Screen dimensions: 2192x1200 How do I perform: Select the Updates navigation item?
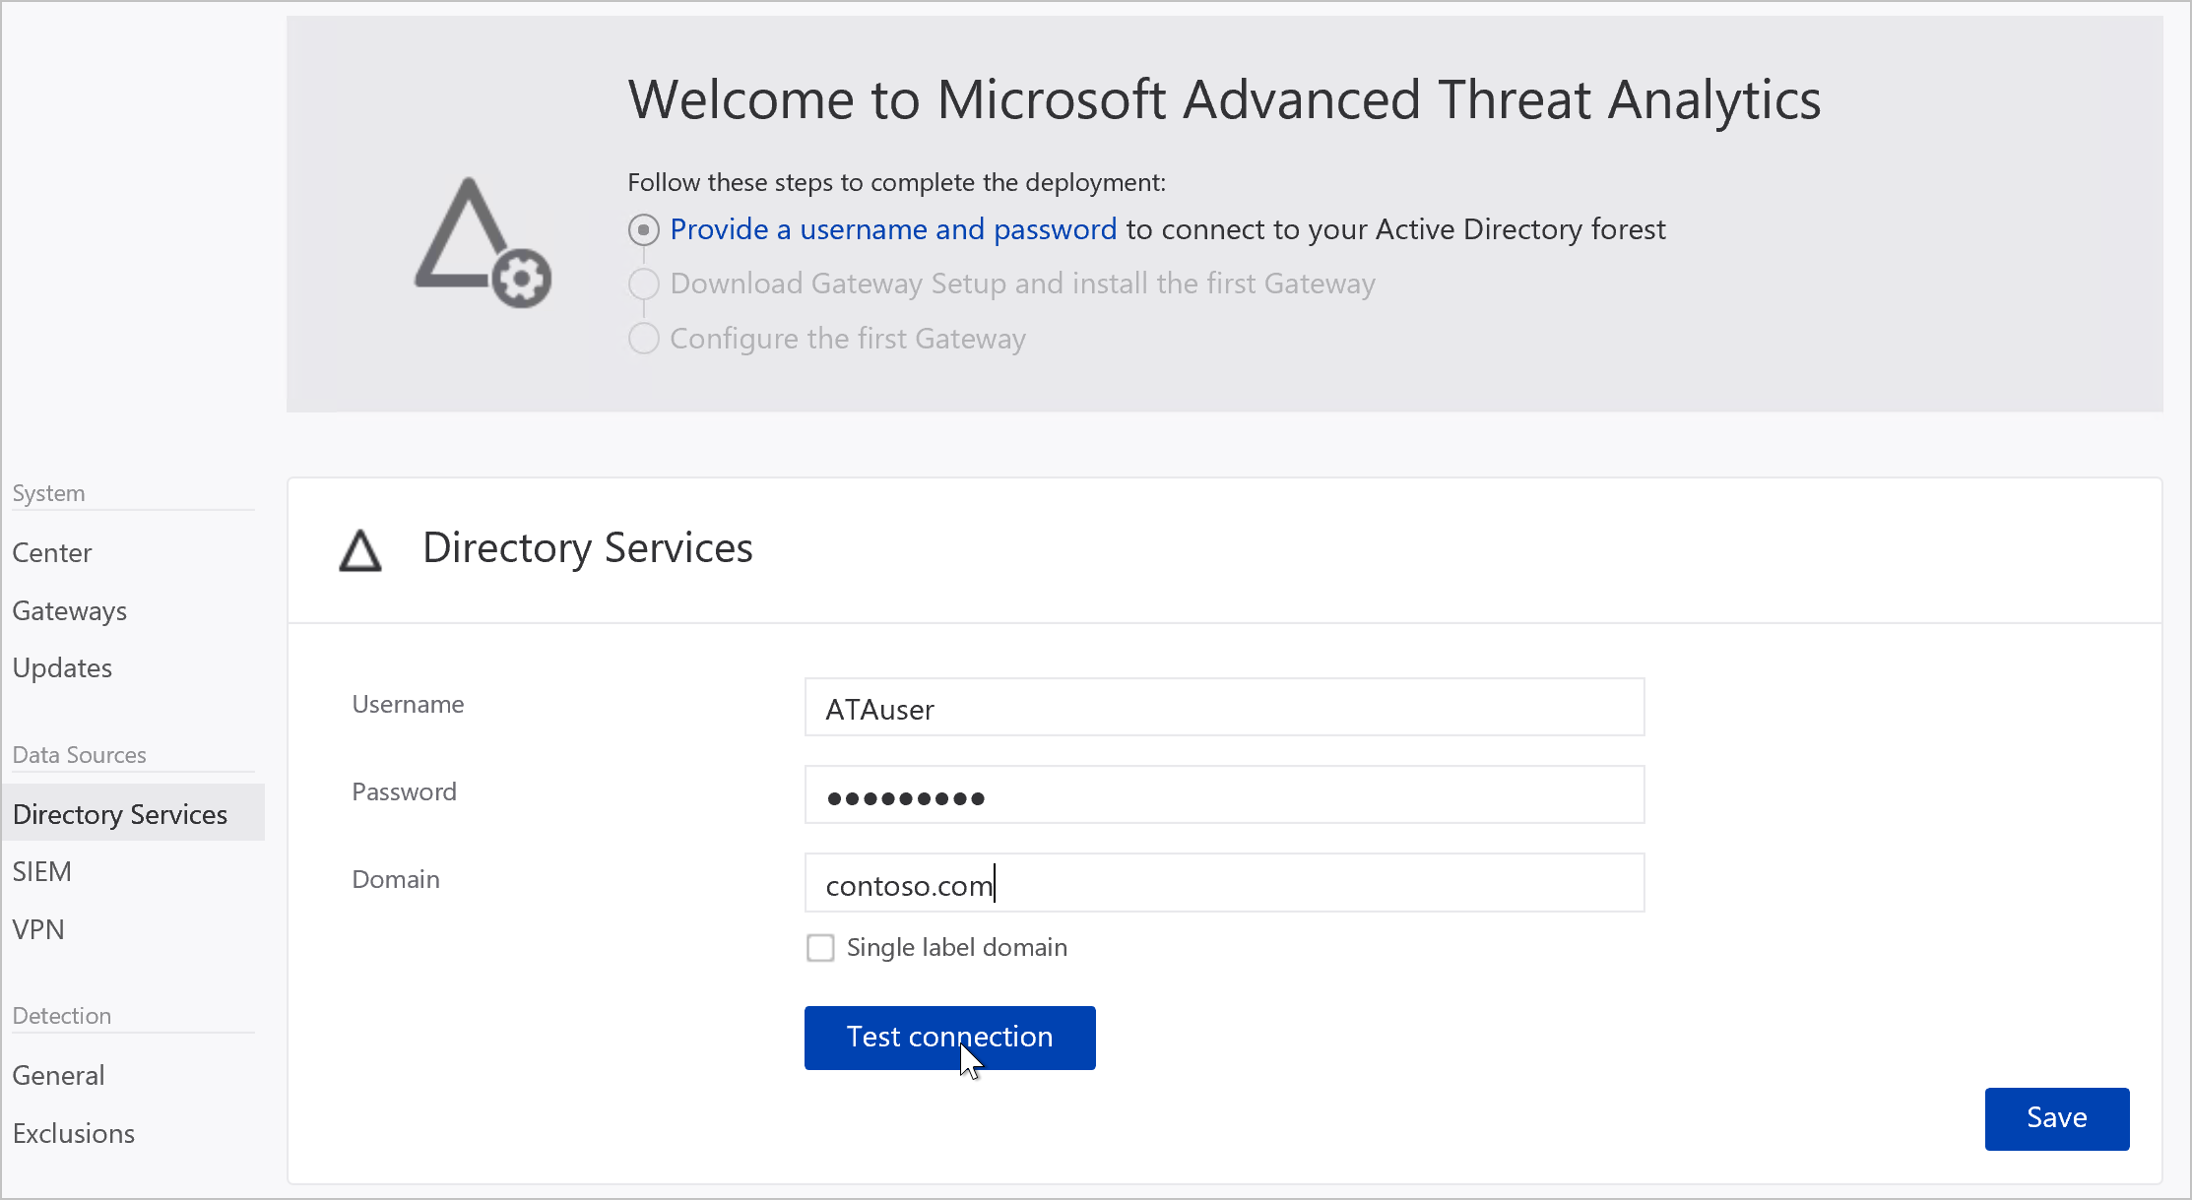click(62, 668)
